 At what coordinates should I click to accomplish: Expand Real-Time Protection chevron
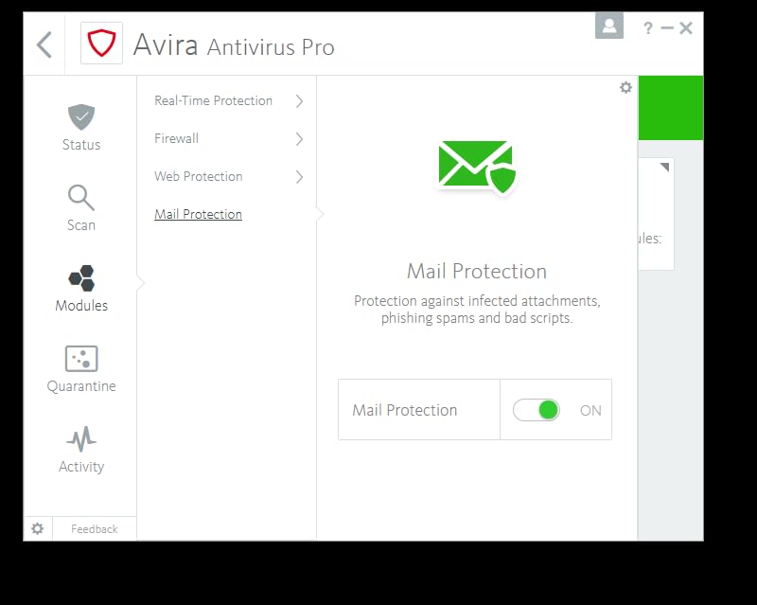click(x=299, y=101)
